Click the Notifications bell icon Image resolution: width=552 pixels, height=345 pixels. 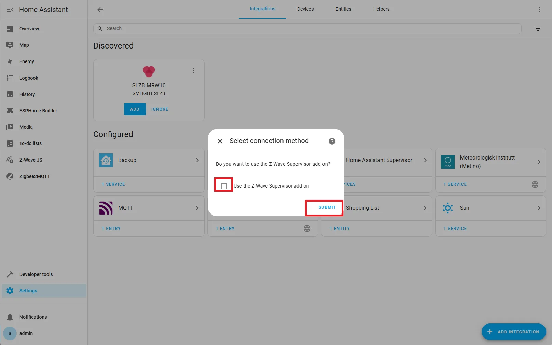10,317
